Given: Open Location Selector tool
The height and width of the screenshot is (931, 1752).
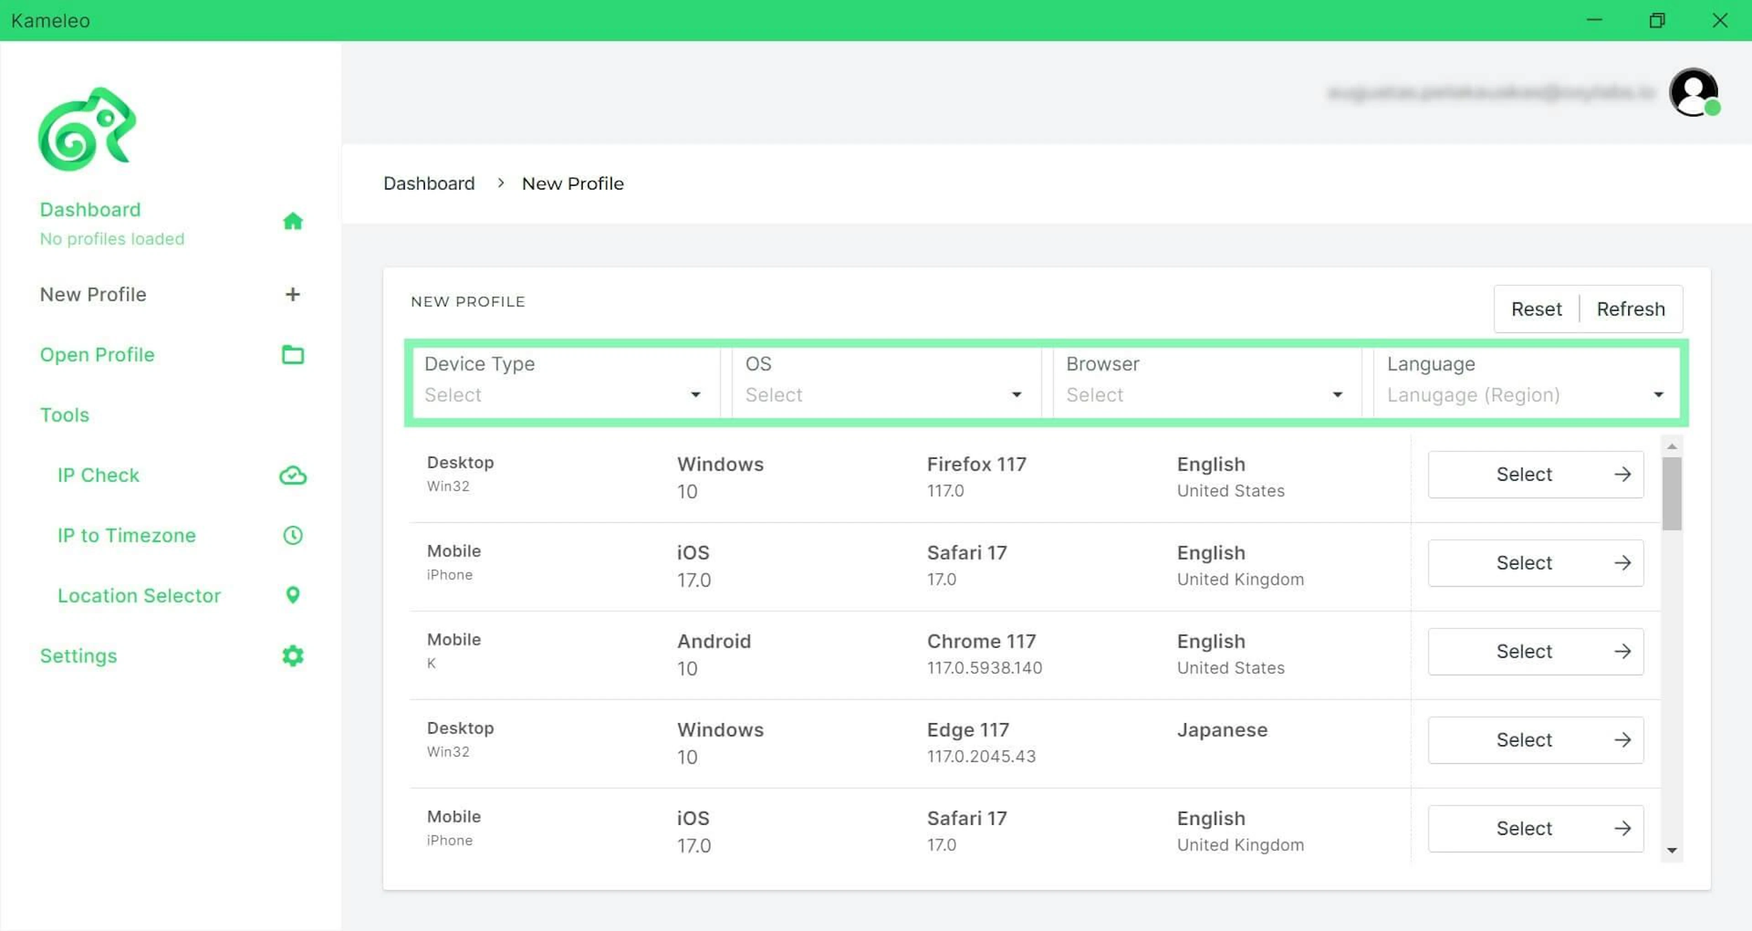Looking at the screenshot, I should [x=139, y=596].
